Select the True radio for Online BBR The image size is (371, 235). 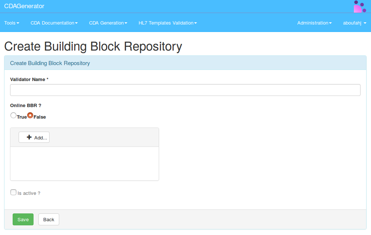[x=13, y=116]
